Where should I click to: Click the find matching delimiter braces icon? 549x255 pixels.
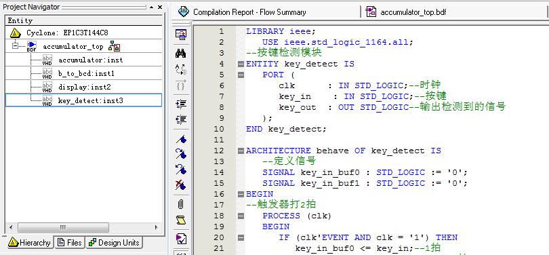click(x=181, y=85)
